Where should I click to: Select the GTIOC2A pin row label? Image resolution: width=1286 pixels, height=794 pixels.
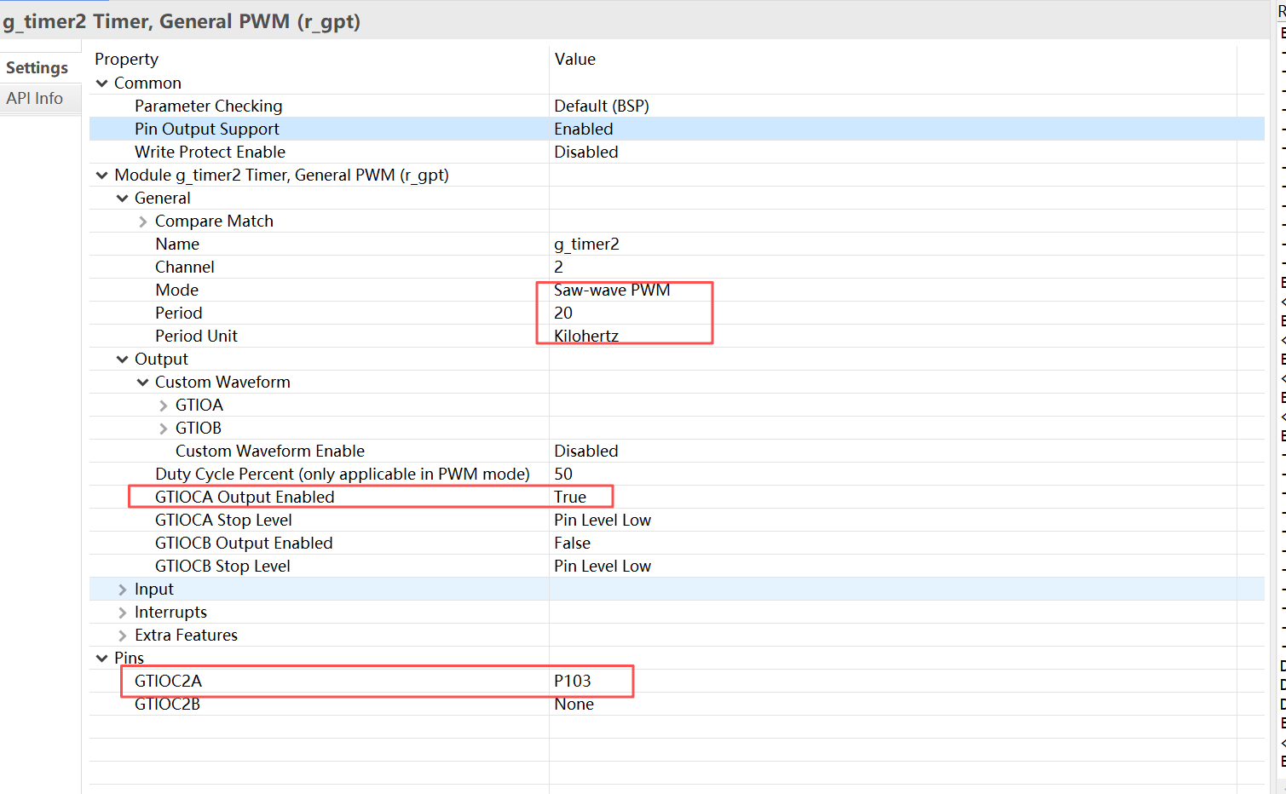pos(168,681)
